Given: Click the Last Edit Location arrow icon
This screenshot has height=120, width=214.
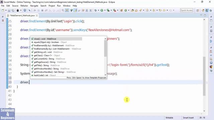Looking at the screenshot, I should click(x=160, y=10).
